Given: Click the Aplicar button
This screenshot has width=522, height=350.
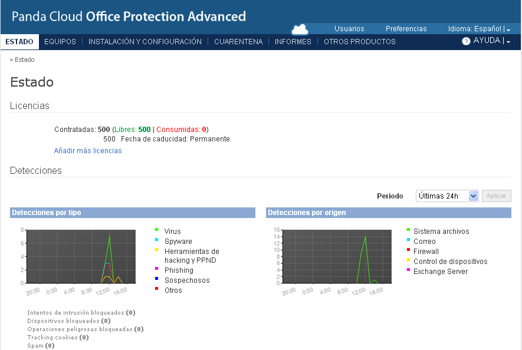Looking at the screenshot, I should click(x=497, y=196).
